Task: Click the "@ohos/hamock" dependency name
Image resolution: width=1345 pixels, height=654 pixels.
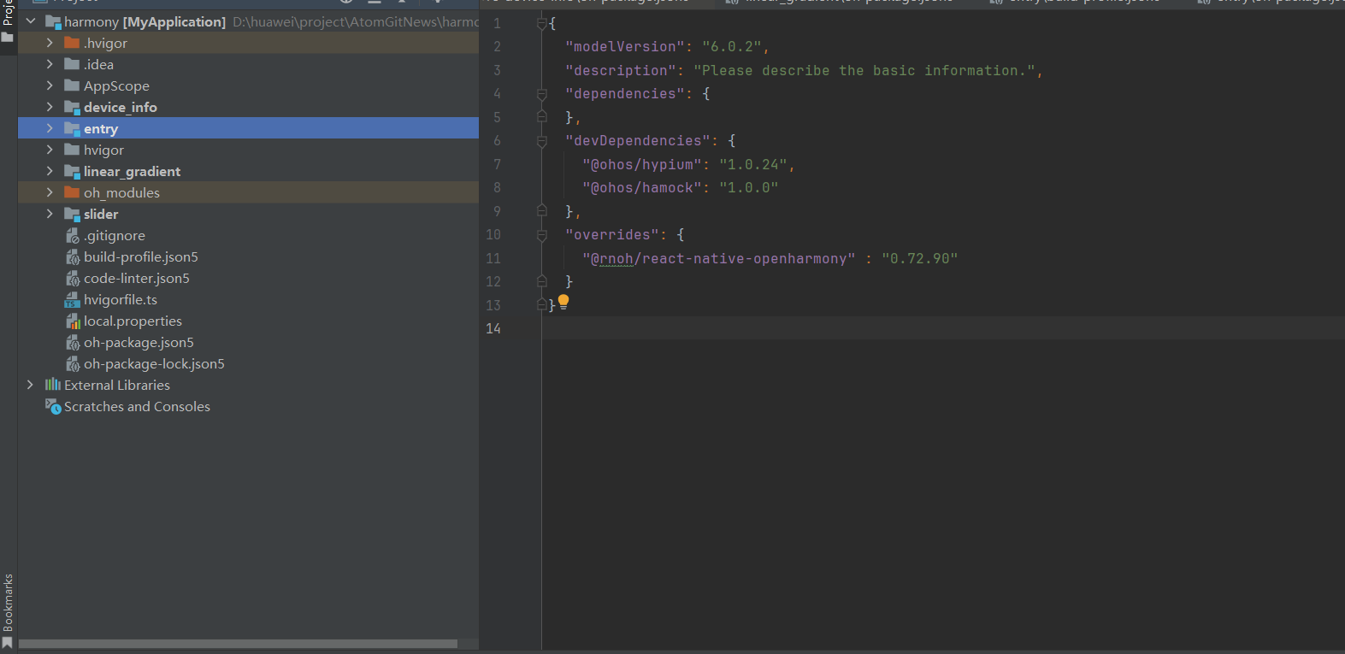Action: click(641, 188)
